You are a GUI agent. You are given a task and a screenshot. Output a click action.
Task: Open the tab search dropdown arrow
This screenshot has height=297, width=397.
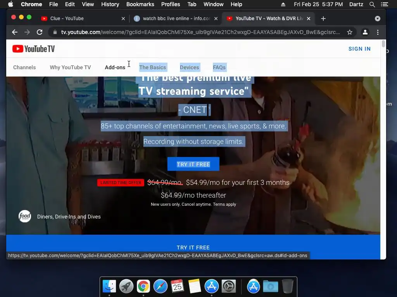(378, 19)
